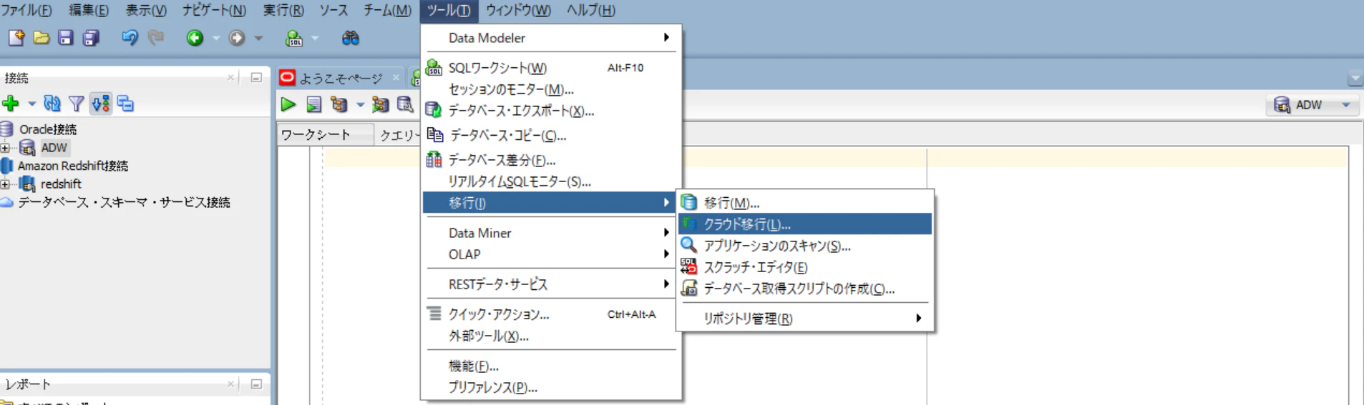Click the Open folder icon
This screenshot has height=405, width=1364.
coord(42,38)
